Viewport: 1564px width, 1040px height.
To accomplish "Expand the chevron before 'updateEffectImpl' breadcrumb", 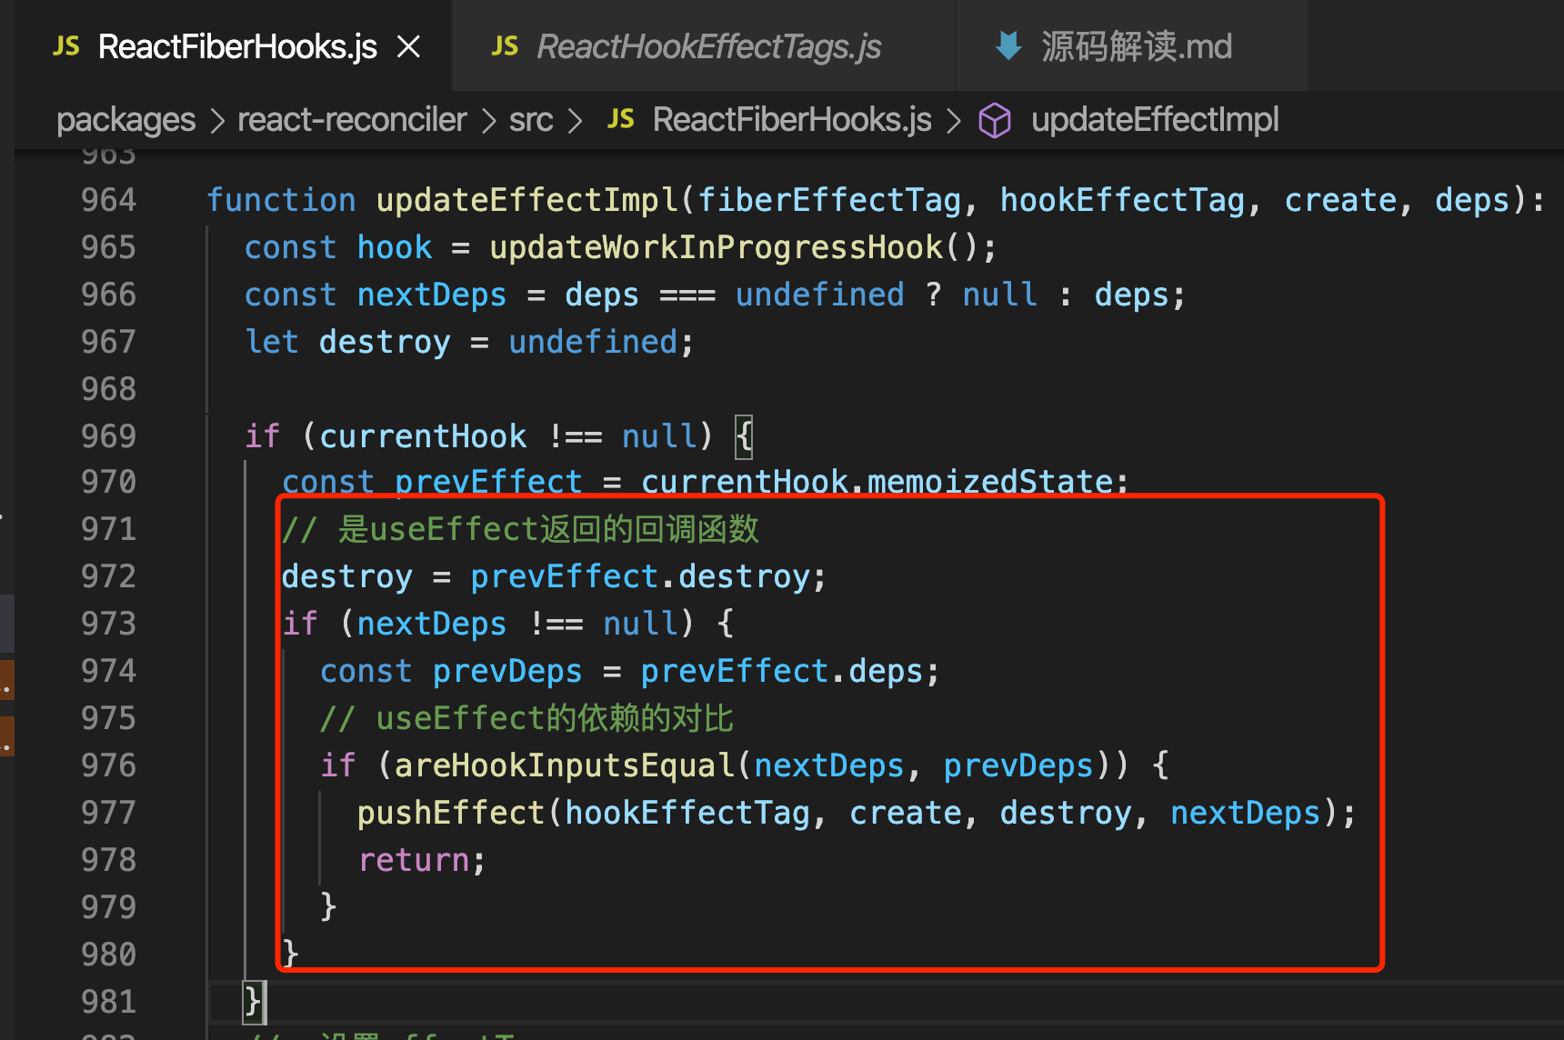I will tap(954, 121).
